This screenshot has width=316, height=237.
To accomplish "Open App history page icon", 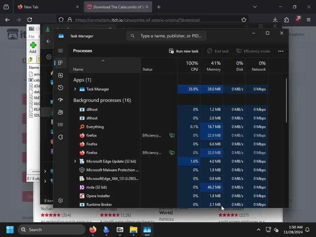I will [60, 88].
